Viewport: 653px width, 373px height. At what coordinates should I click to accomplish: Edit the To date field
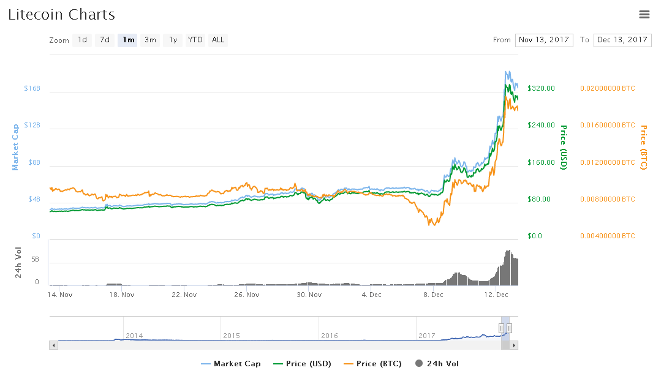(x=622, y=40)
